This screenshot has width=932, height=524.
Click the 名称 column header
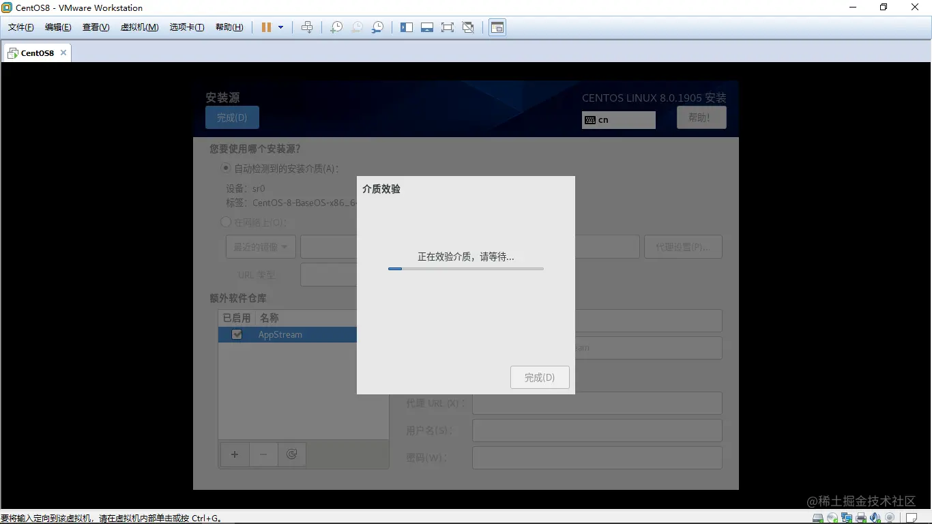pos(270,318)
